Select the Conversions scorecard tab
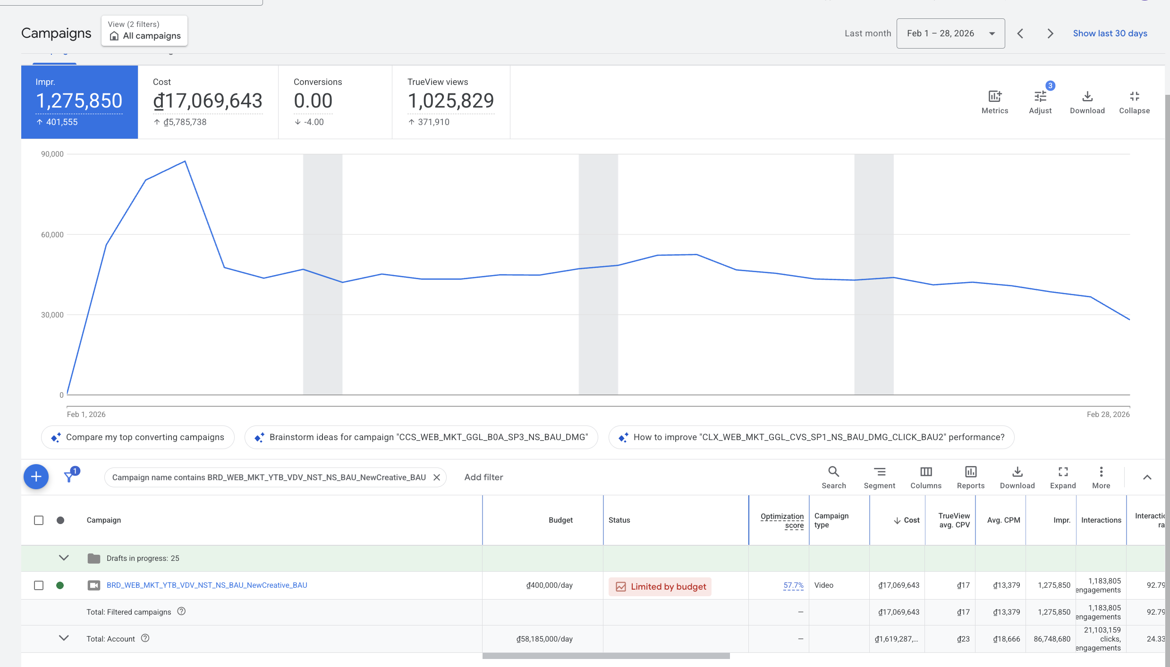This screenshot has width=1170, height=667. coord(335,101)
